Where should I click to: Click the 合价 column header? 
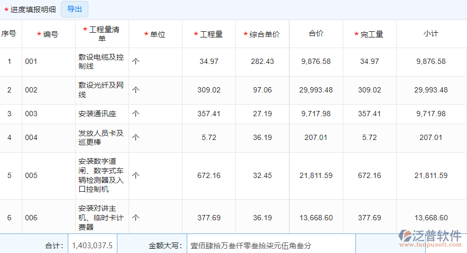coord(316,34)
